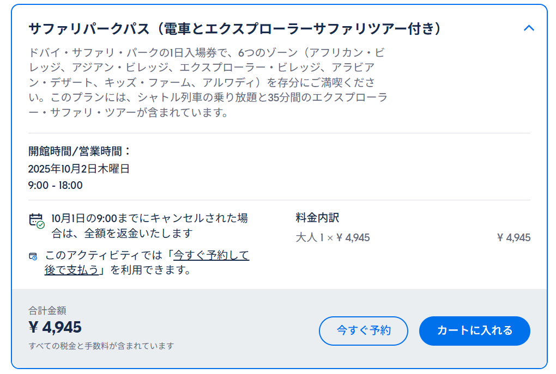This screenshot has width=556, height=374.
Task: Click the 2025年10月2日木曜日 date text
Action: click(78, 169)
